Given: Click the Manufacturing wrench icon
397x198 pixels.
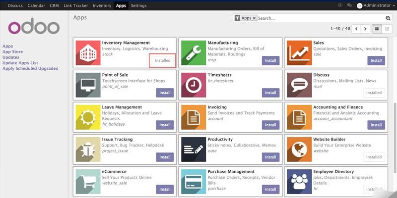Looking at the screenshot, I should tap(194, 53).
